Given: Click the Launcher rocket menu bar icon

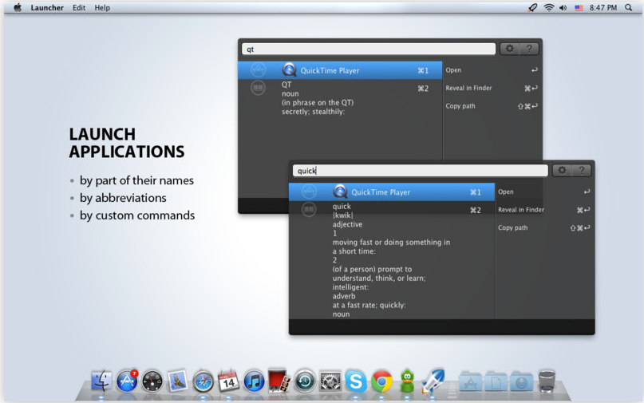Looking at the screenshot, I should (533, 7).
